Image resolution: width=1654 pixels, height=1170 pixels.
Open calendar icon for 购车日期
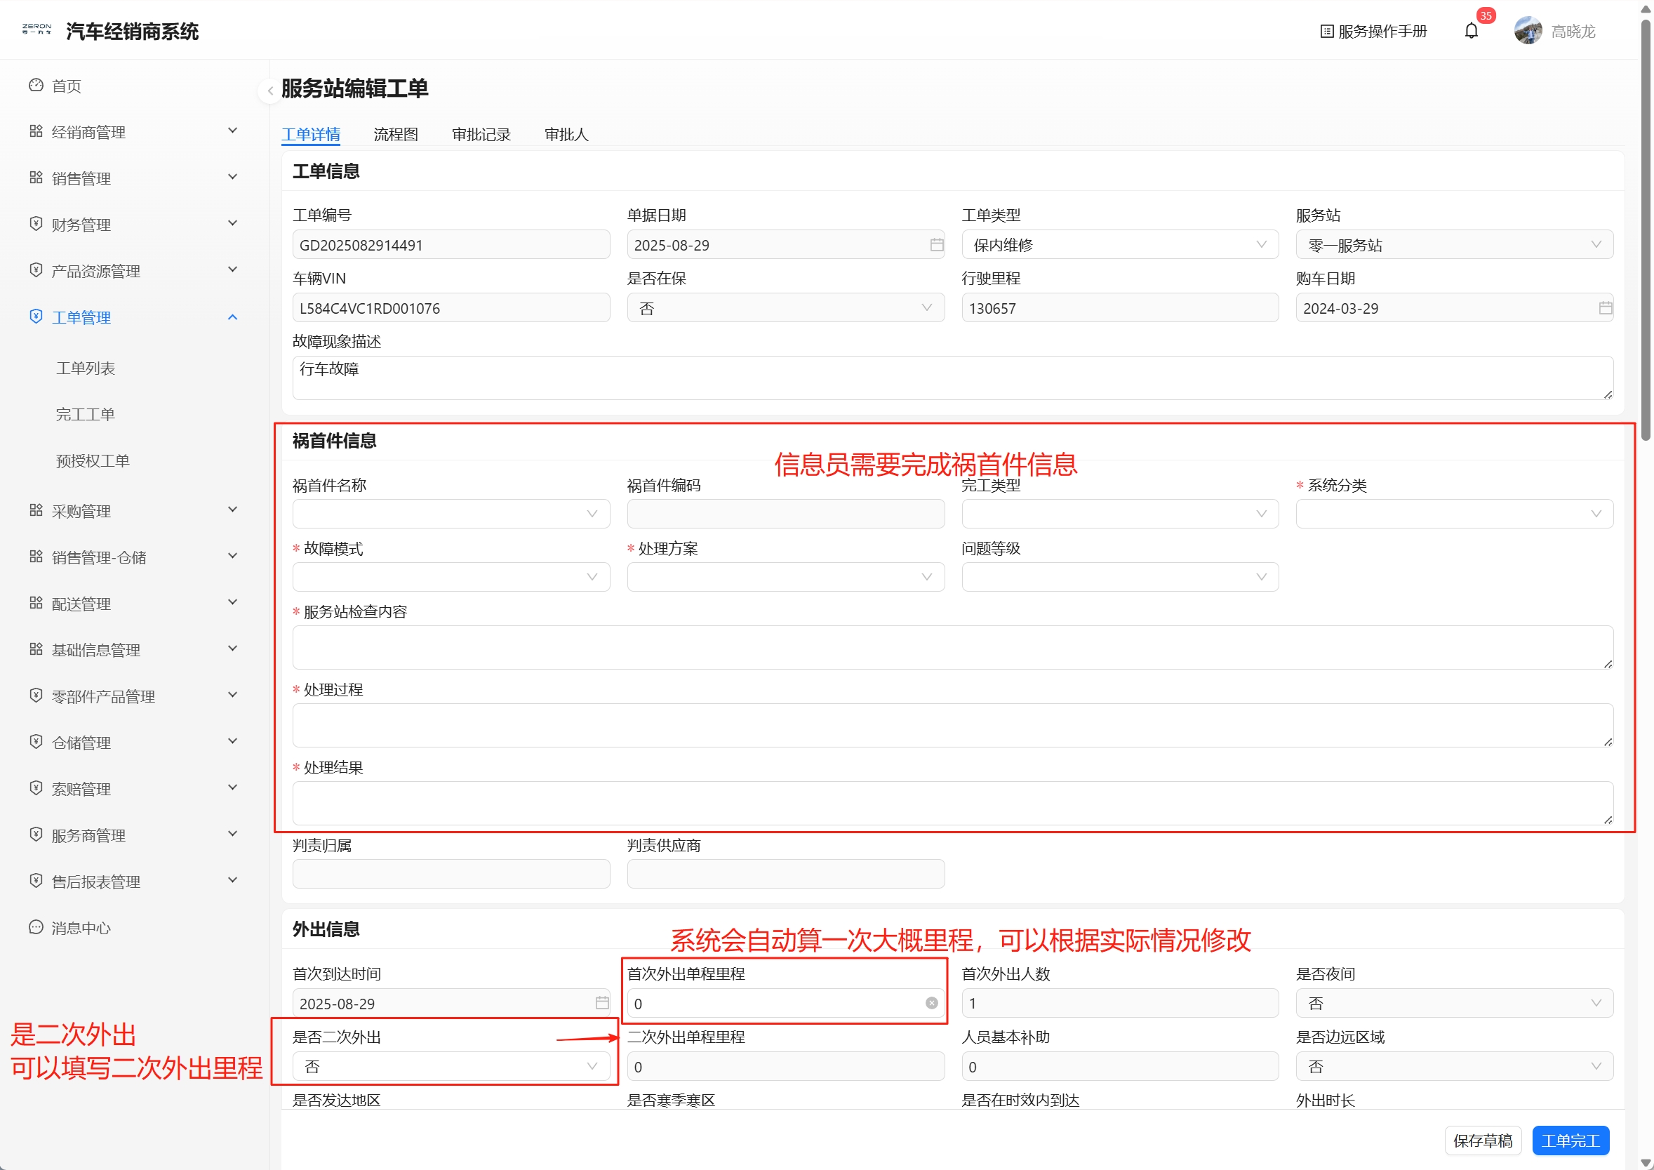[x=1606, y=307]
